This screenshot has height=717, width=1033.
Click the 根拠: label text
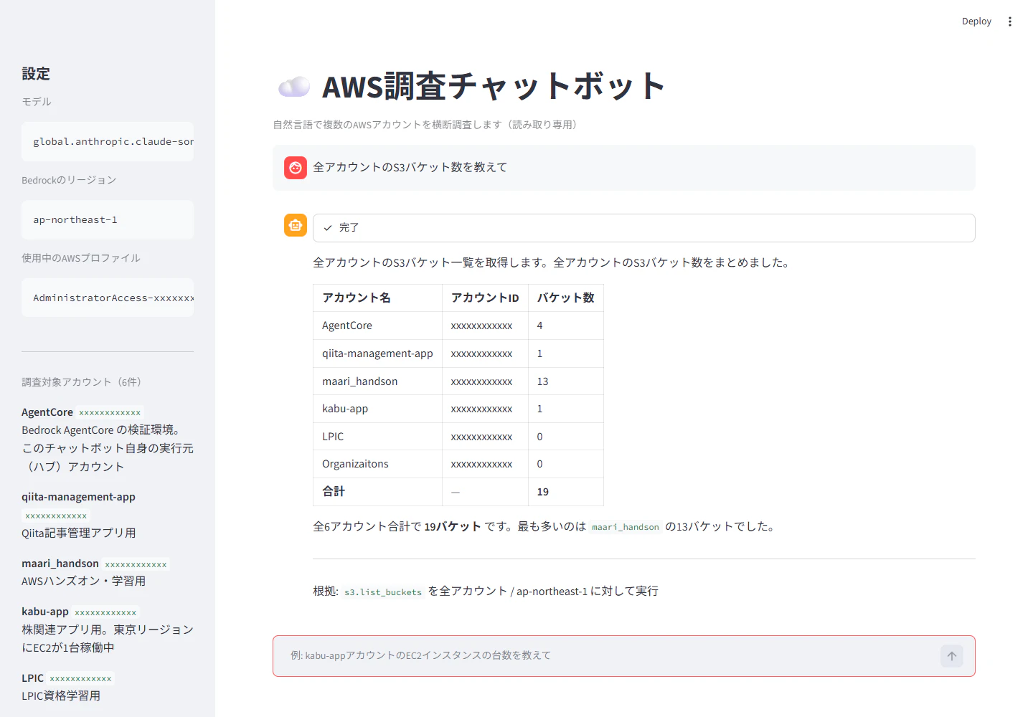click(x=325, y=592)
